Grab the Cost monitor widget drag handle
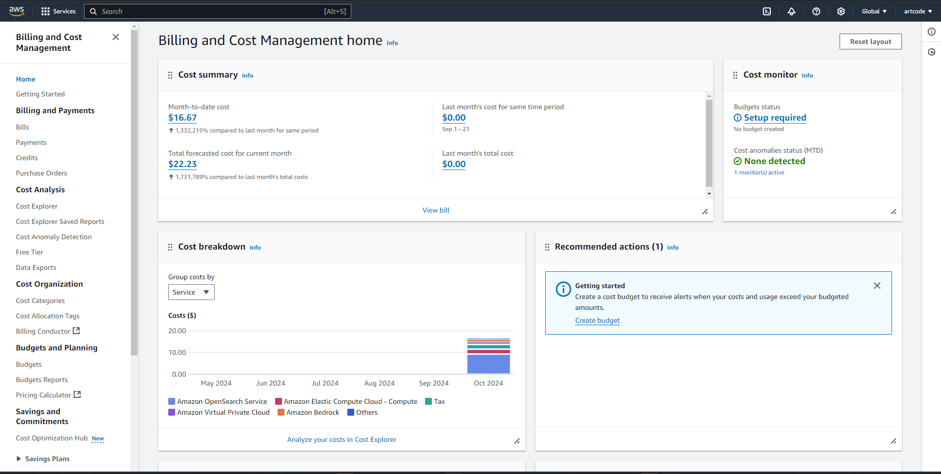 tap(735, 75)
